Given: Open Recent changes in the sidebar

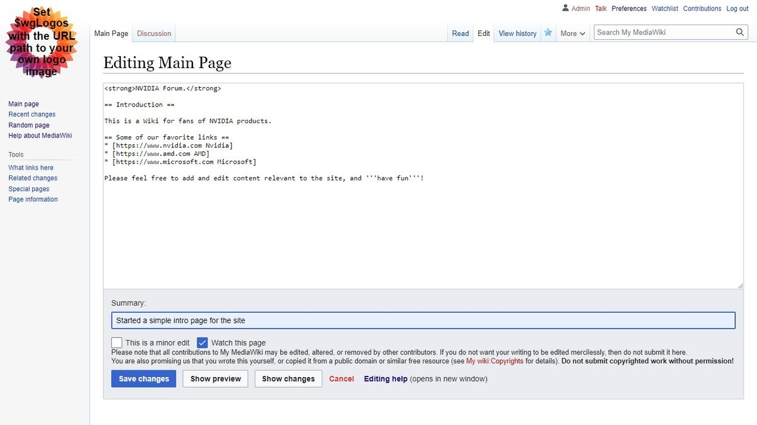Looking at the screenshot, I should point(32,114).
